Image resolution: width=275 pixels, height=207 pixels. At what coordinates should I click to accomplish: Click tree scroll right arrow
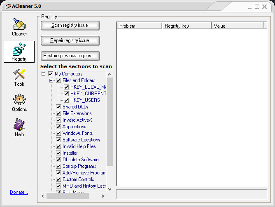tap(103, 196)
